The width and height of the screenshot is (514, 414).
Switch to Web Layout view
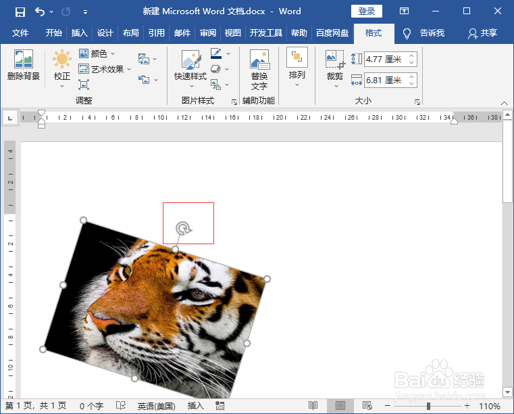pyautogui.click(x=367, y=406)
